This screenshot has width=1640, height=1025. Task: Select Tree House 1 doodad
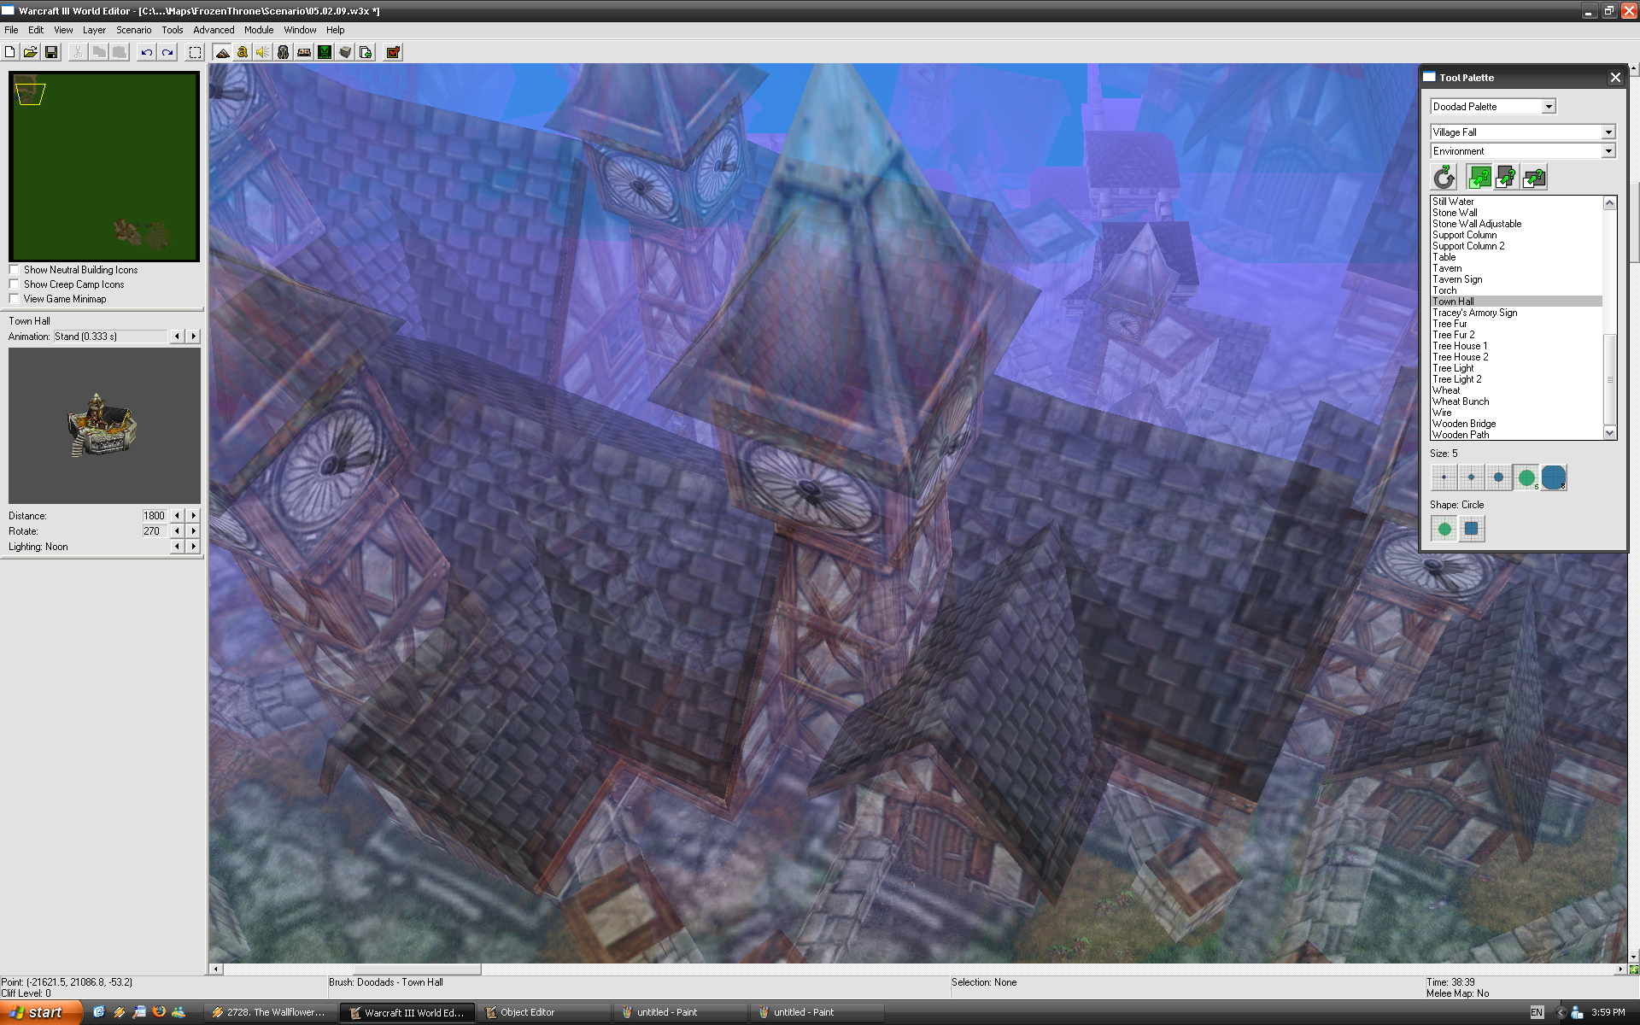point(1460,346)
